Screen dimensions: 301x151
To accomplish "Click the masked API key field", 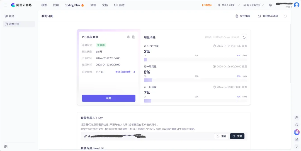I will tap(164, 136).
